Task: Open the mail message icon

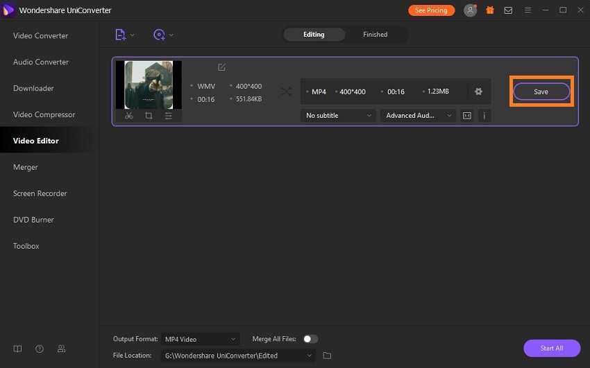Action: click(508, 10)
